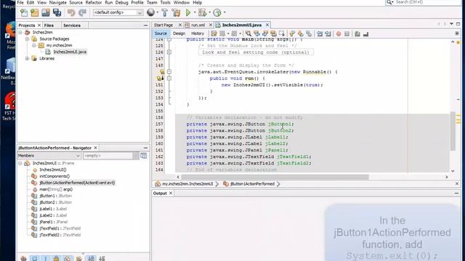
Task: Click jButton1ActionPerformed breadcrumb
Action: (x=252, y=183)
